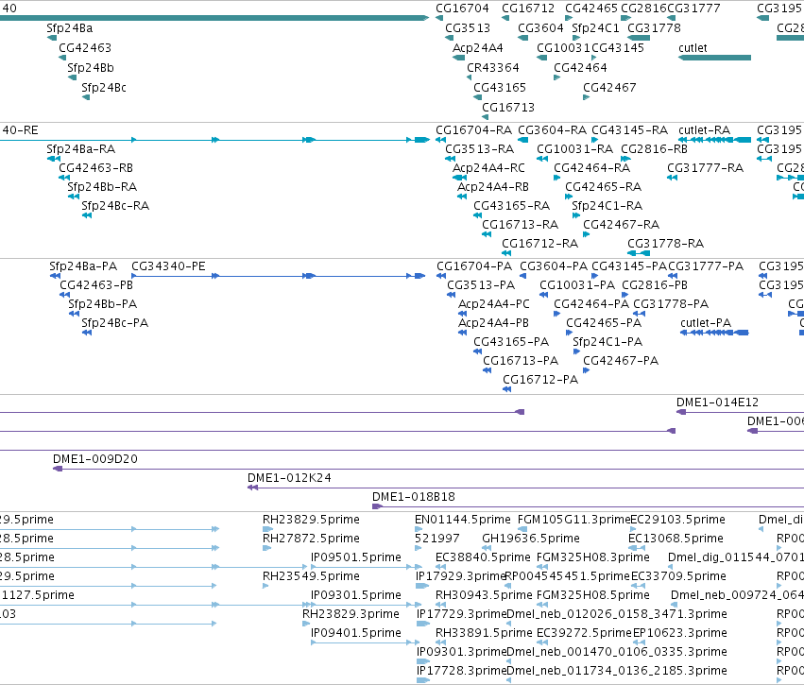Image resolution: width=804 pixels, height=685 pixels.
Task: Select transcript CG42463-RB
Action: [95, 168]
